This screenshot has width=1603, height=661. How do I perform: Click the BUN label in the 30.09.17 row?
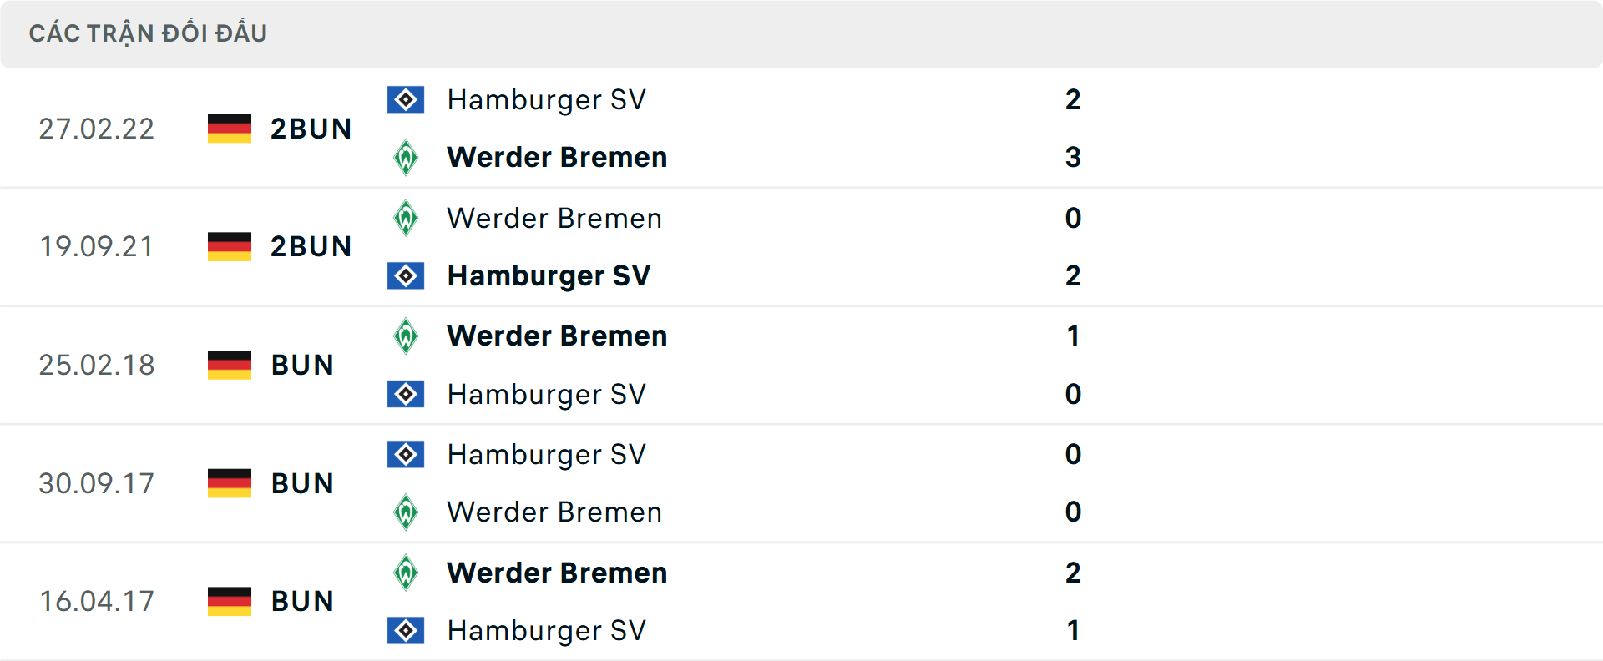click(301, 482)
